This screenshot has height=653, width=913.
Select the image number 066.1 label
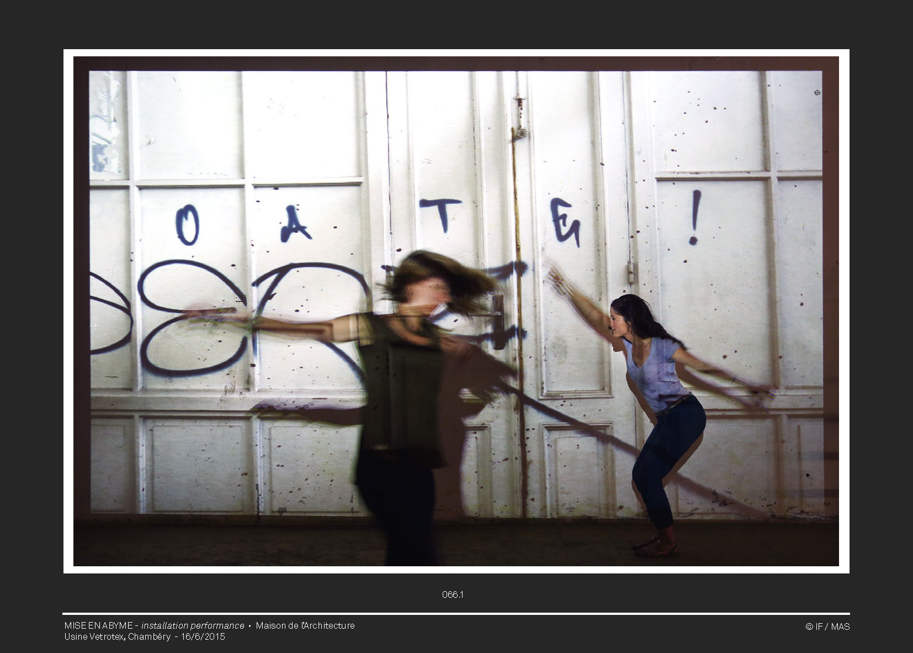click(x=453, y=594)
